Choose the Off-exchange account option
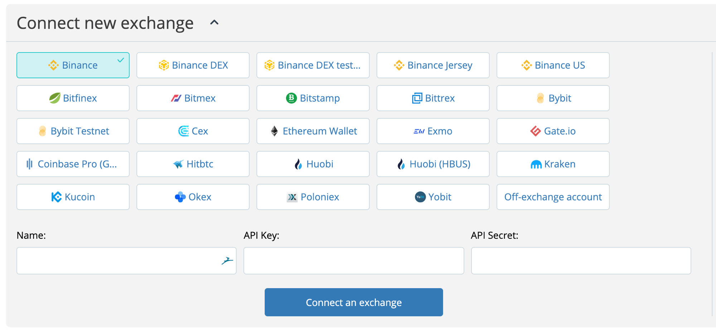716x330 pixels. [x=553, y=197]
